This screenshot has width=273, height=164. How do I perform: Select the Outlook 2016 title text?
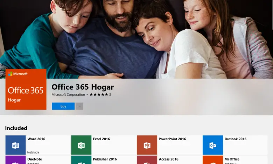pos(236,139)
